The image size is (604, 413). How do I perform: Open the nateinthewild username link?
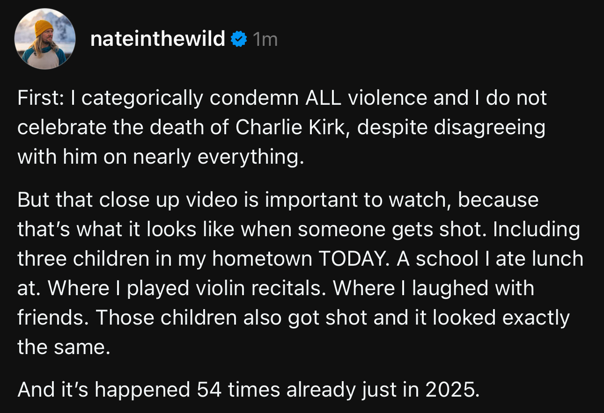click(x=158, y=39)
